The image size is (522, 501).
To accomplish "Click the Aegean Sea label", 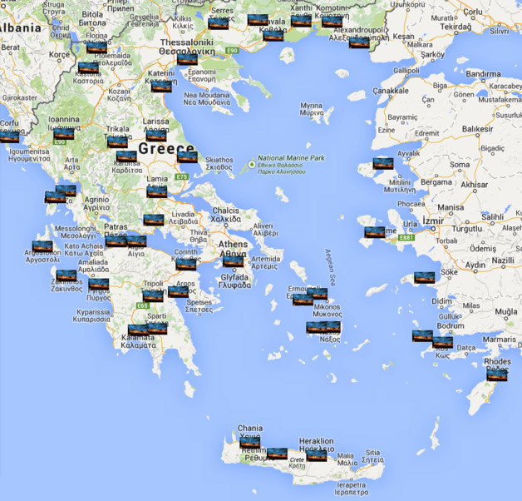I will pos(330,268).
